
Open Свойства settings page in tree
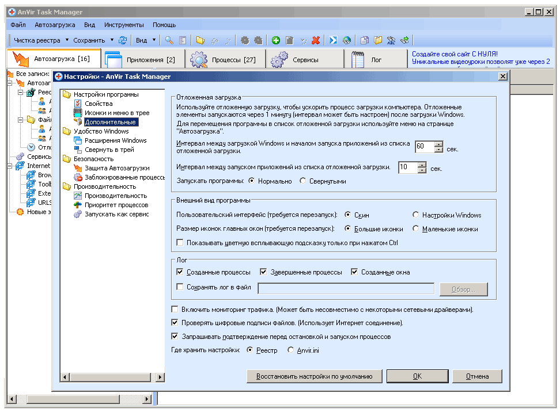tap(99, 104)
